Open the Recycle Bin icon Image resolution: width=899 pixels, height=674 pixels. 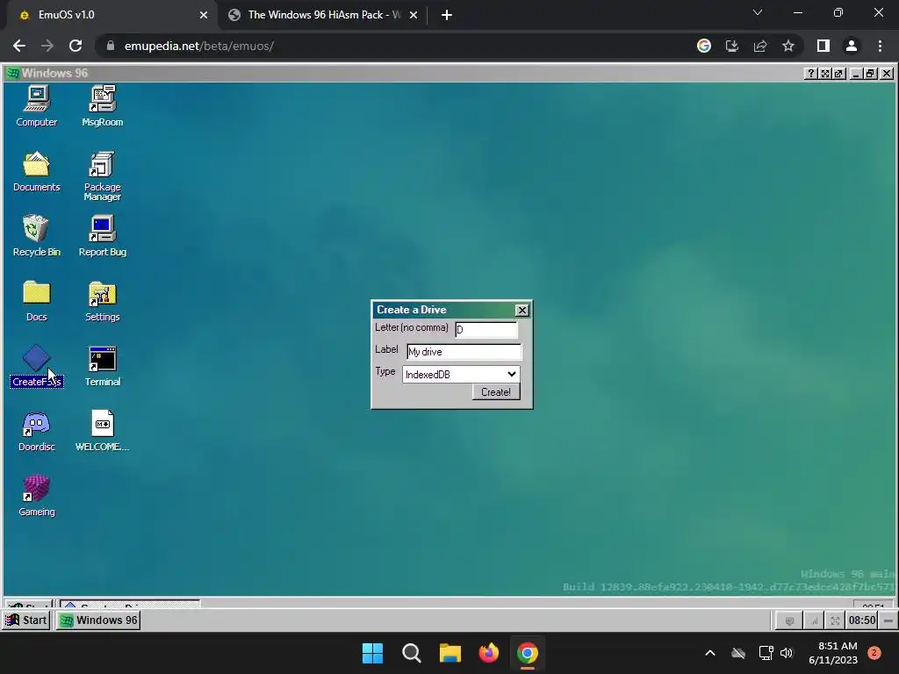pos(37,235)
